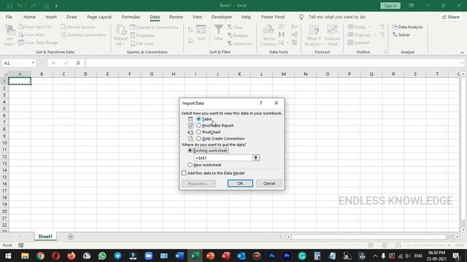467x262 pixels.
Task: Switch to the Insert tab
Action: (51, 17)
